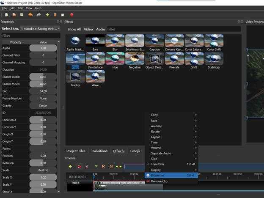Expand the Time submenu in context menu
Image resolution: width=264 pixels, height=198 pixels.
[x=171, y=143]
